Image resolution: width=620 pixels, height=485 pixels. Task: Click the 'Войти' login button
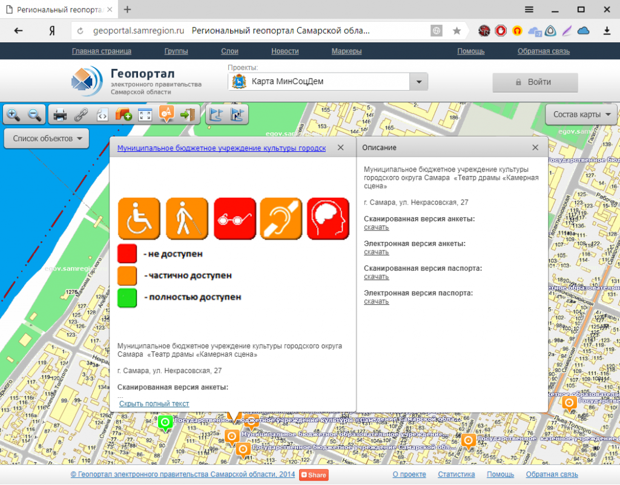pos(535,82)
